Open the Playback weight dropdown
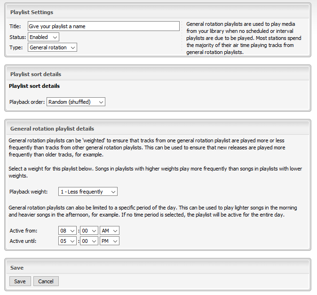317x295 pixels. pos(88,192)
